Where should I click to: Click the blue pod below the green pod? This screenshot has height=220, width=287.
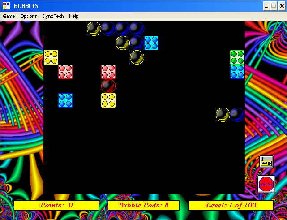coord(237,72)
